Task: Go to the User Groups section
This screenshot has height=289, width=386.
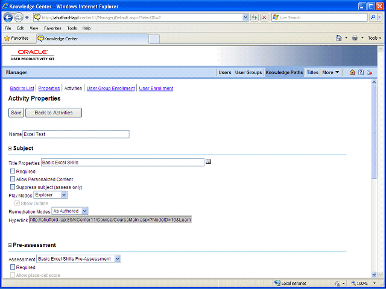Action: click(x=248, y=72)
